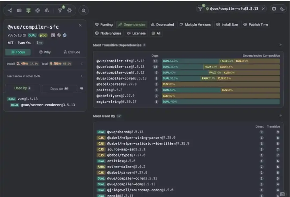Click sort icon for Most Used By
The image size is (290, 197).
pyautogui.click(x=280, y=116)
